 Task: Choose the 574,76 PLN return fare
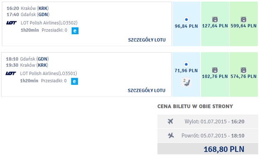pyautogui.click(x=244, y=75)
